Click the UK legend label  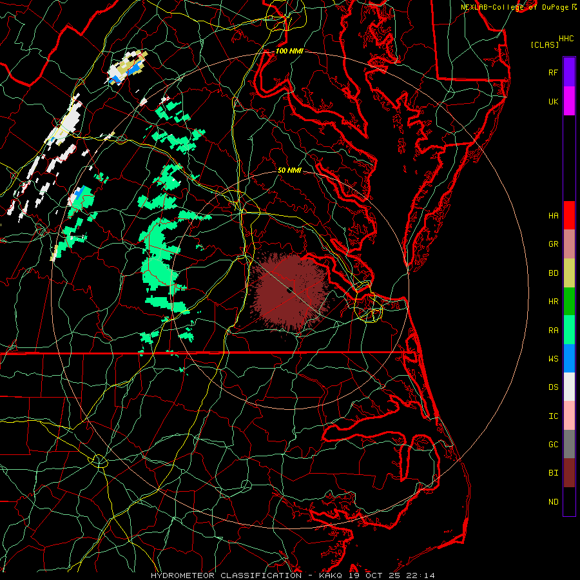click(554, 101)
